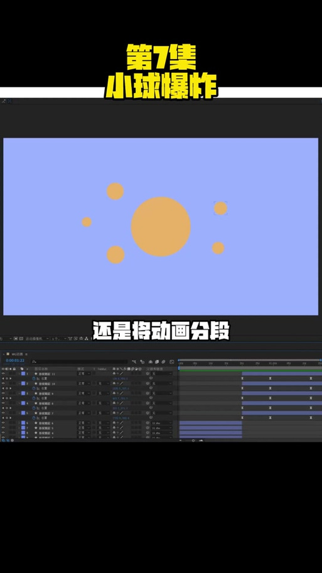
Task: Collapse the 形状图层 11 layer twirl
Action: click(19, 373)
